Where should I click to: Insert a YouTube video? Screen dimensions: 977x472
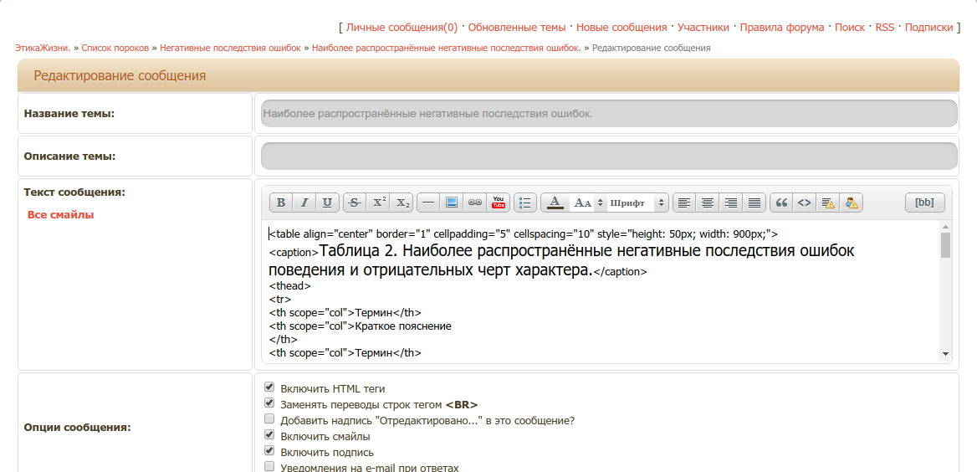tap(499, 203)
